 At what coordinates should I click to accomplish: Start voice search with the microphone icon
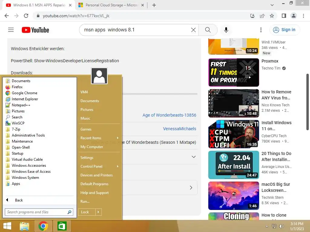[226, 30]
